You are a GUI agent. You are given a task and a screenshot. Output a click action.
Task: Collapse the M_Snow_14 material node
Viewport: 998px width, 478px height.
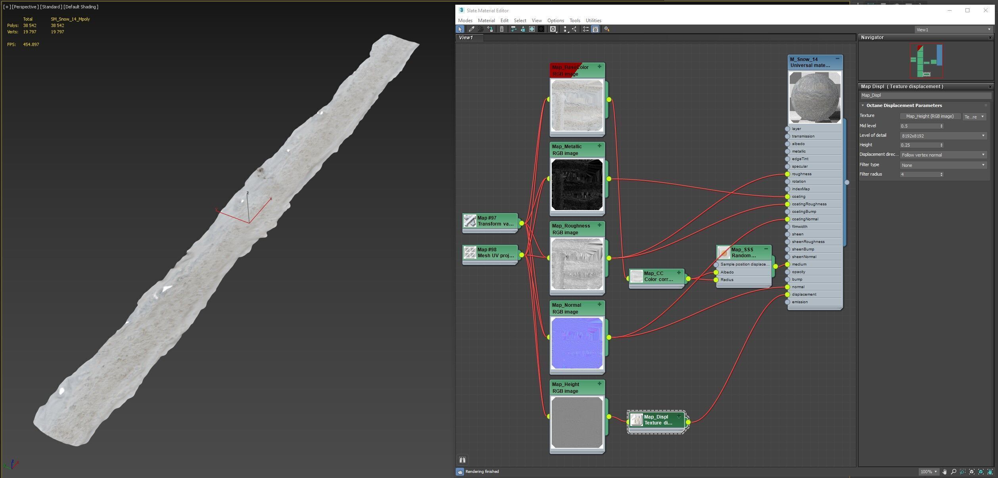837,59
